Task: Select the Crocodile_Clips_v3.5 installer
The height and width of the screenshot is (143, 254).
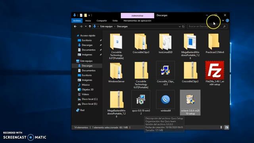Action: point(165,73)
